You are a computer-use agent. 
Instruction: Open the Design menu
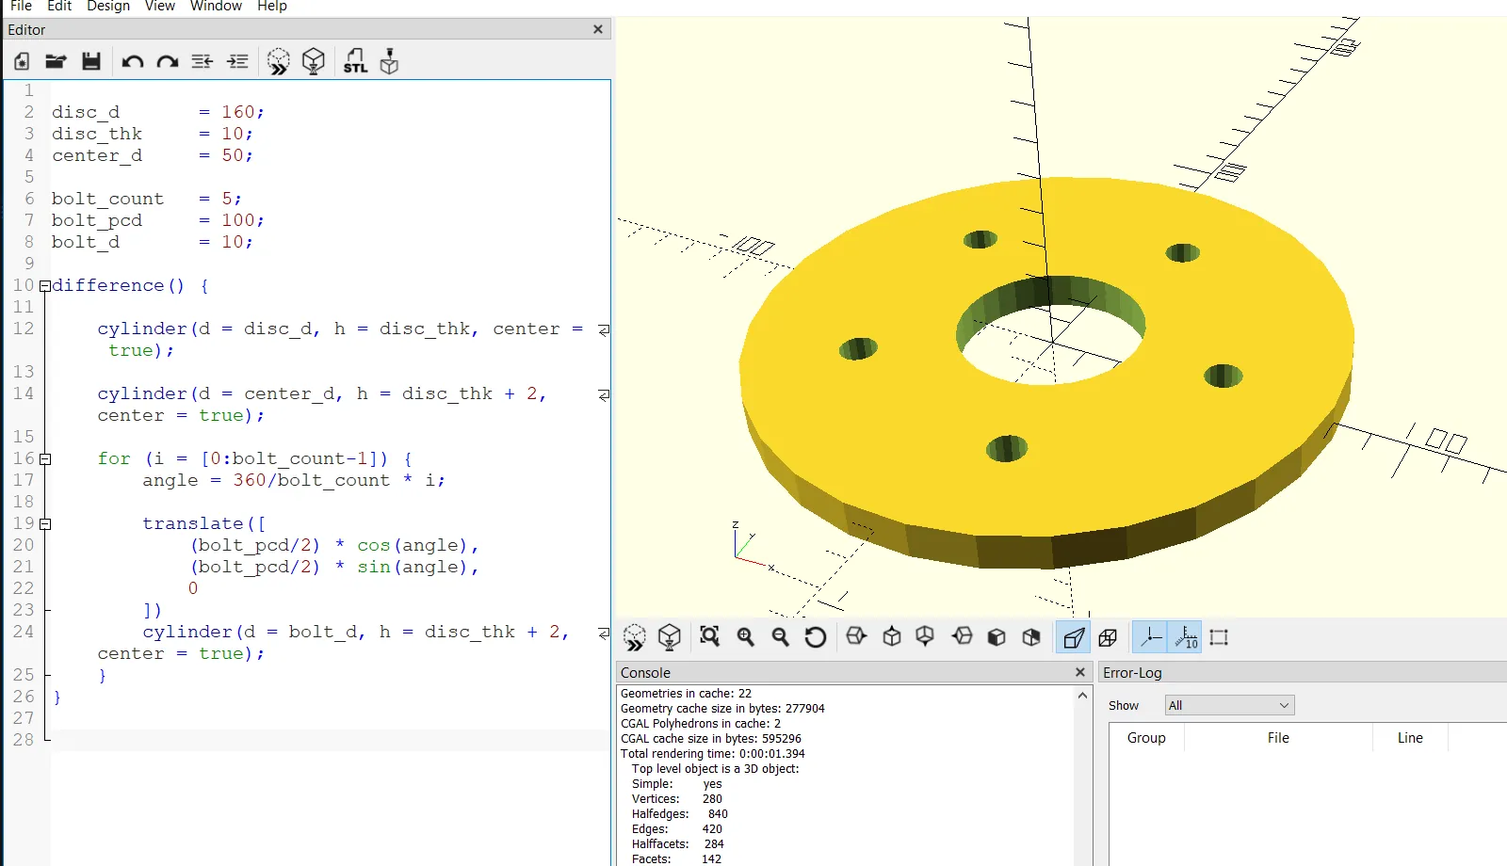click(108, 7)
